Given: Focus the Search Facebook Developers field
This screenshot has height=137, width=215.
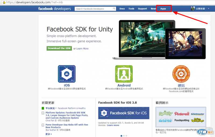Looking at the screenshot, I should tap(94, 9).
